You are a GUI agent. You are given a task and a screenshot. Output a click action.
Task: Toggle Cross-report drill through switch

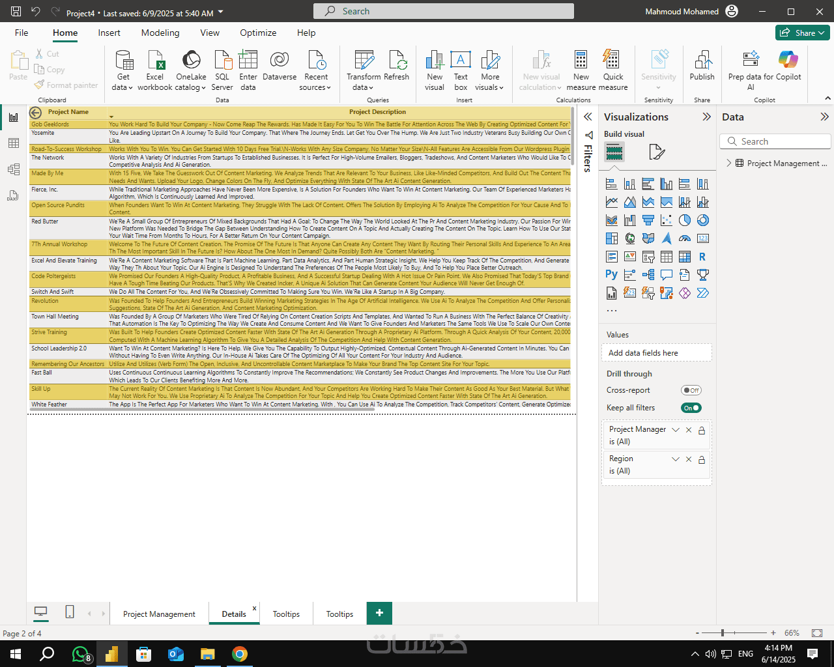click(x=691, y=390)
